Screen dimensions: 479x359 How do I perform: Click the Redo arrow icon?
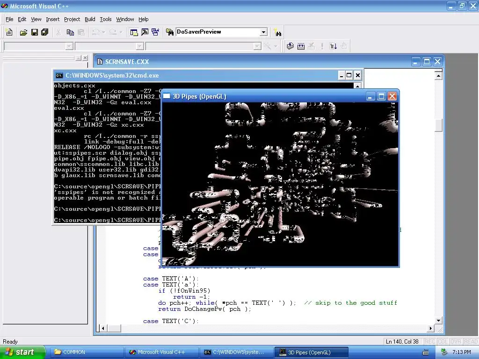coord(113,32)
